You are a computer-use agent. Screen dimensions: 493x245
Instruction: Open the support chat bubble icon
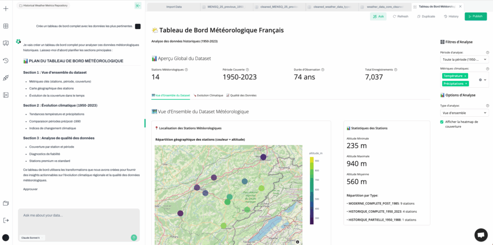coord(480,234)
